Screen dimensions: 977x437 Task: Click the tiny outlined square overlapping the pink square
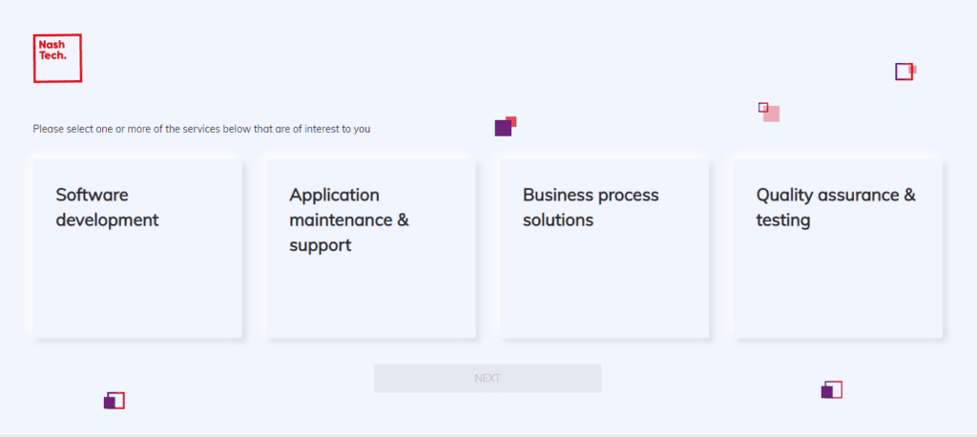point(763,107)
